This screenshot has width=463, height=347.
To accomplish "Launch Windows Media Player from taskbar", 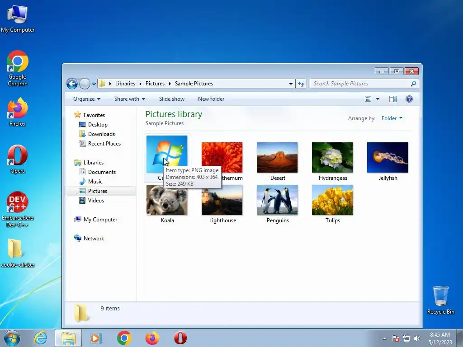I will coord(96,338).
